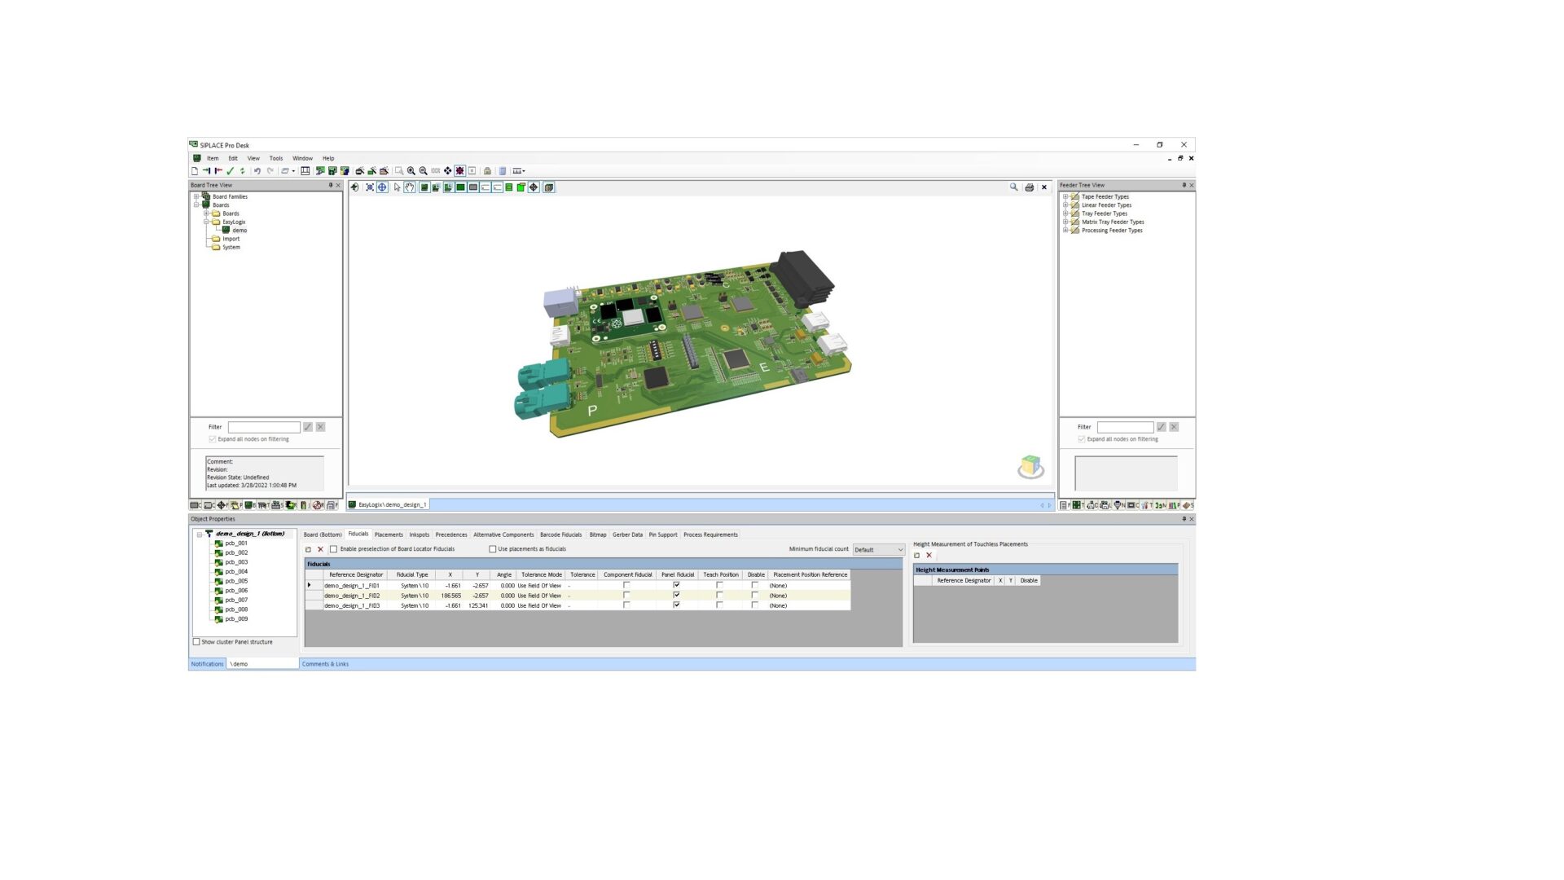Select the hand pan tool in viewer
This screenshot has width=1564, height=880.
tap(410, 187)
